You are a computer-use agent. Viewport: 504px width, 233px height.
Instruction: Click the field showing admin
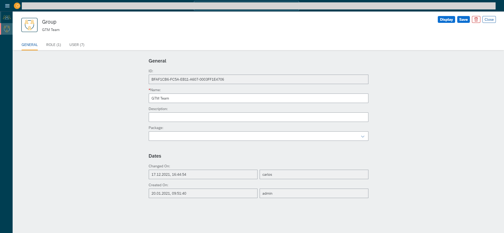click(x=314, y=193)
